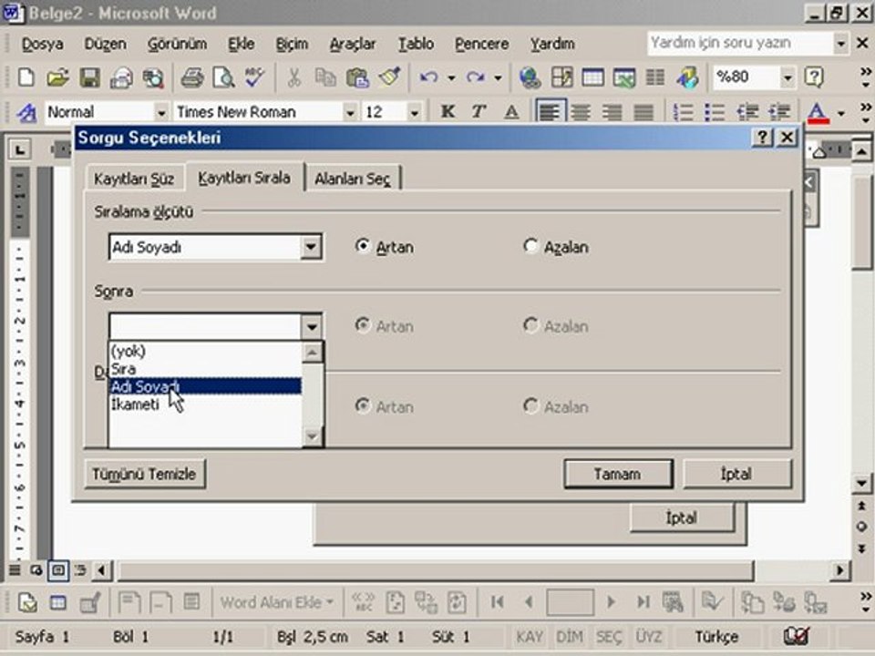Viewport: 875px width, 656px height.
Task: Redo the last undone action
Action: pos(475,77)
